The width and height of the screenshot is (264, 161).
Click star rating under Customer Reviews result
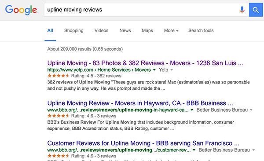pyautogui.click(x=58, y=156)
